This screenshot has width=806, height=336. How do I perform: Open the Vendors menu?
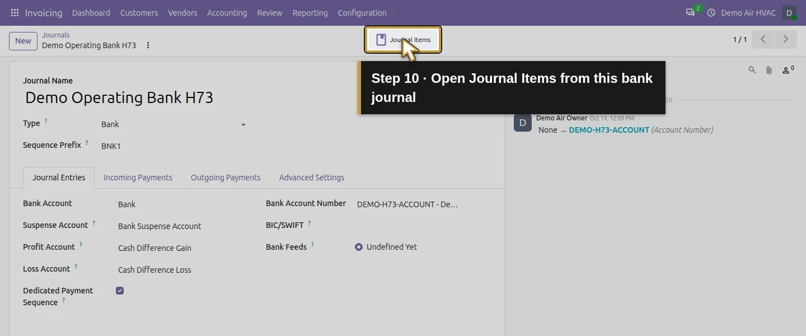coord(182,12)
